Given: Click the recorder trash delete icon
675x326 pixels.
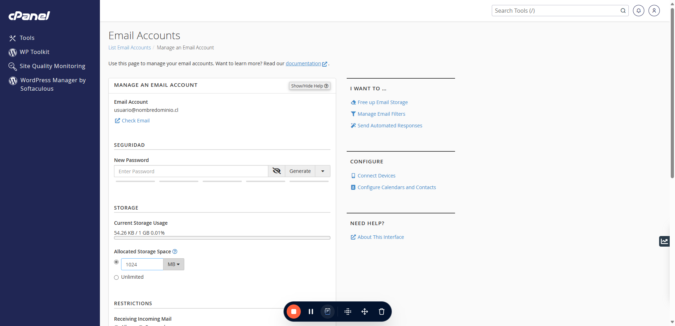Looking at the screenshot, I should coord(382,312).
